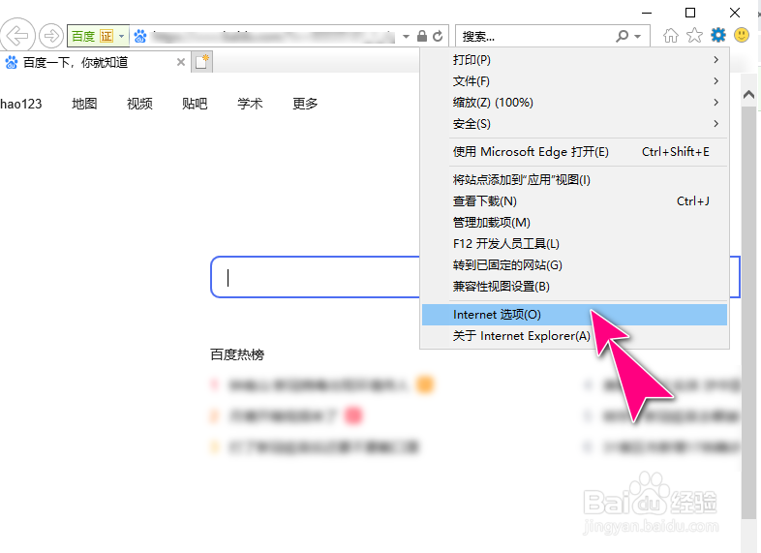This screenshot has width=761, height=553.
Task: Select 关于 Internet Explorer(A)
Action: point(575,336)
